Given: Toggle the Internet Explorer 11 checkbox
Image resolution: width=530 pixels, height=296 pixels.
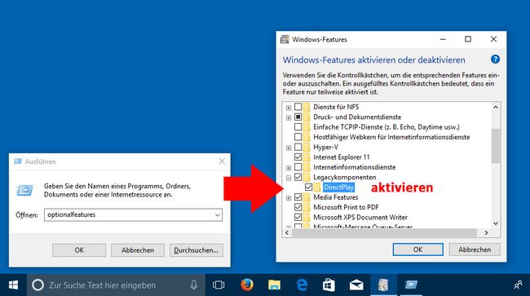Looking at the screenshot, I should pos(298,157).
